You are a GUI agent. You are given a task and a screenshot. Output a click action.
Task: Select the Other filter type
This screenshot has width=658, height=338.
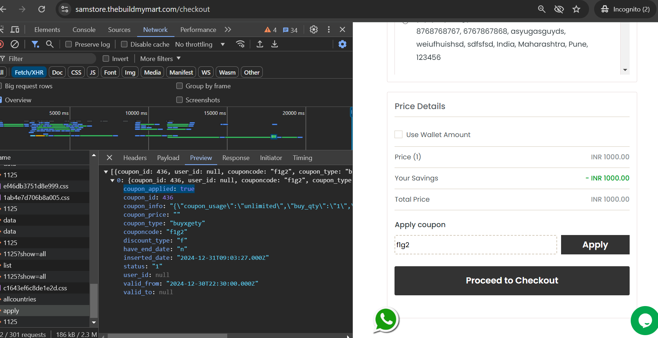coord(252,72)
